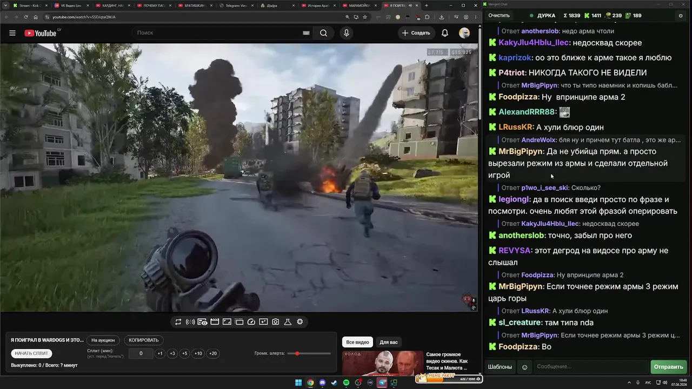Click the Создать button
Image resolution: width=692 pixels, height=389 pixels.
click(x=416, y=33)
